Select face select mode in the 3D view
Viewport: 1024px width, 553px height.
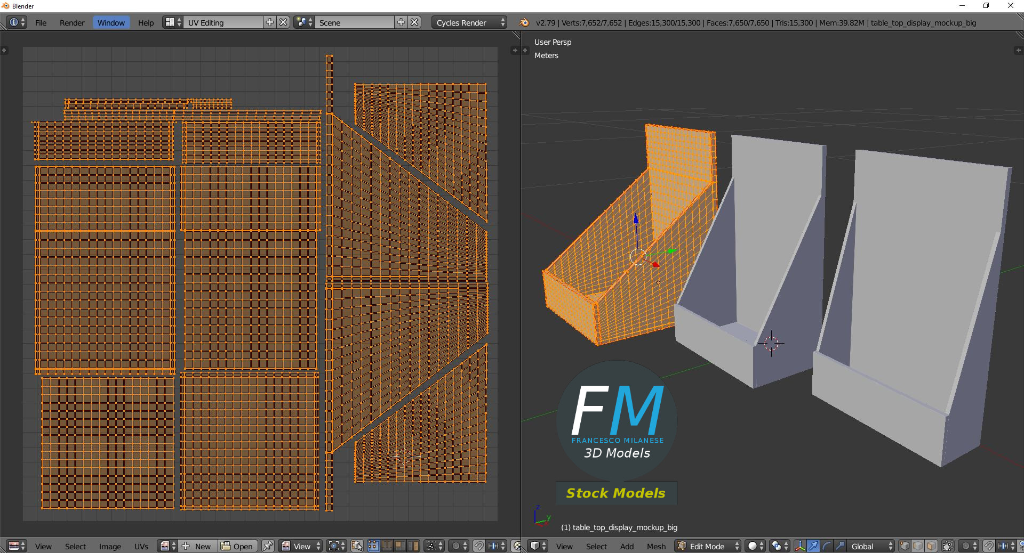coord(931,546)
